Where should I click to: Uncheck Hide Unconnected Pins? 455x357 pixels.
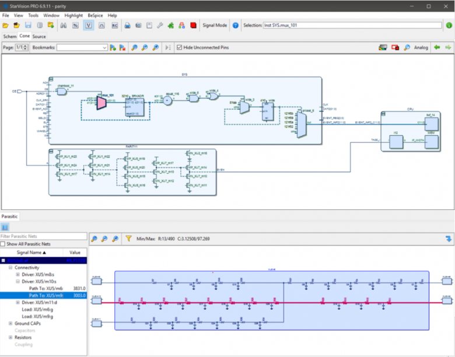pyautogui.click(x=179, y=47)
